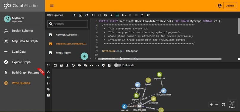This screenshot has height=112, width=240.
Task: Open the Admin button
Action: pos(230,6)
